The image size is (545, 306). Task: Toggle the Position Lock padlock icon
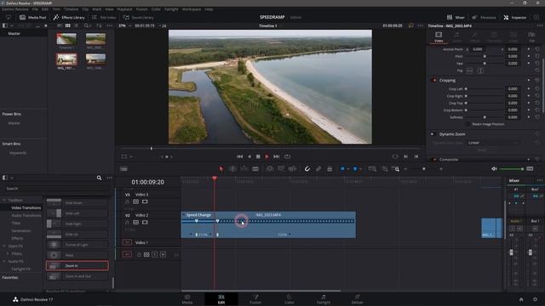tap(330, 169)
